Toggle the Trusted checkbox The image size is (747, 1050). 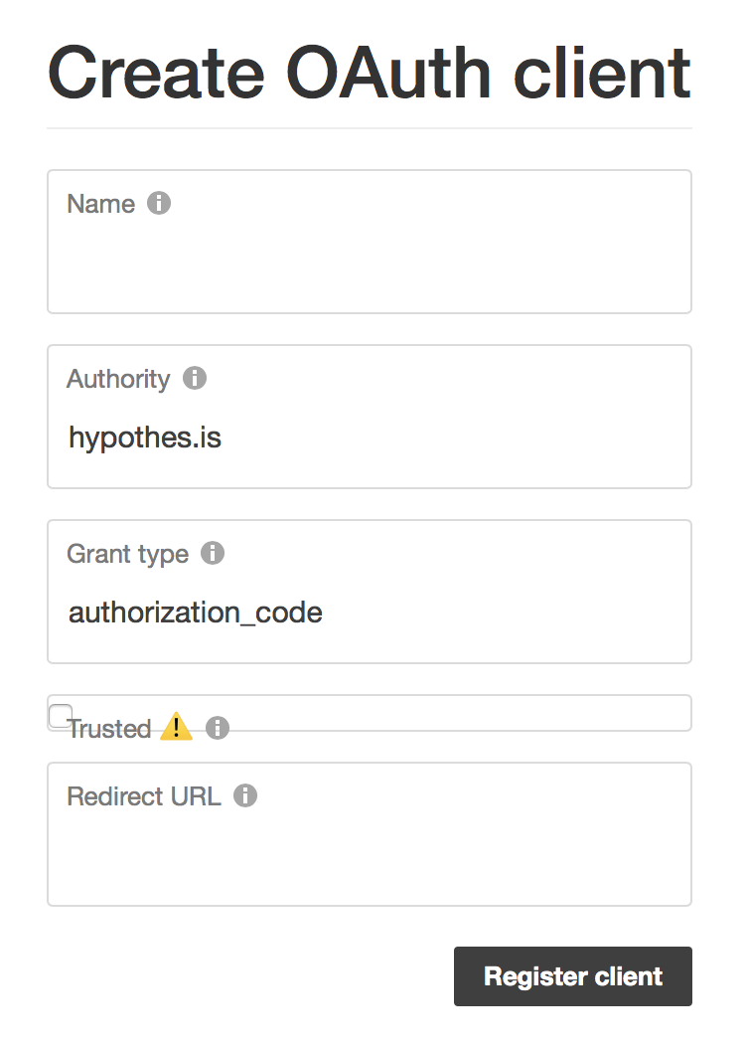pyautogui.click(x=61, y=716)
